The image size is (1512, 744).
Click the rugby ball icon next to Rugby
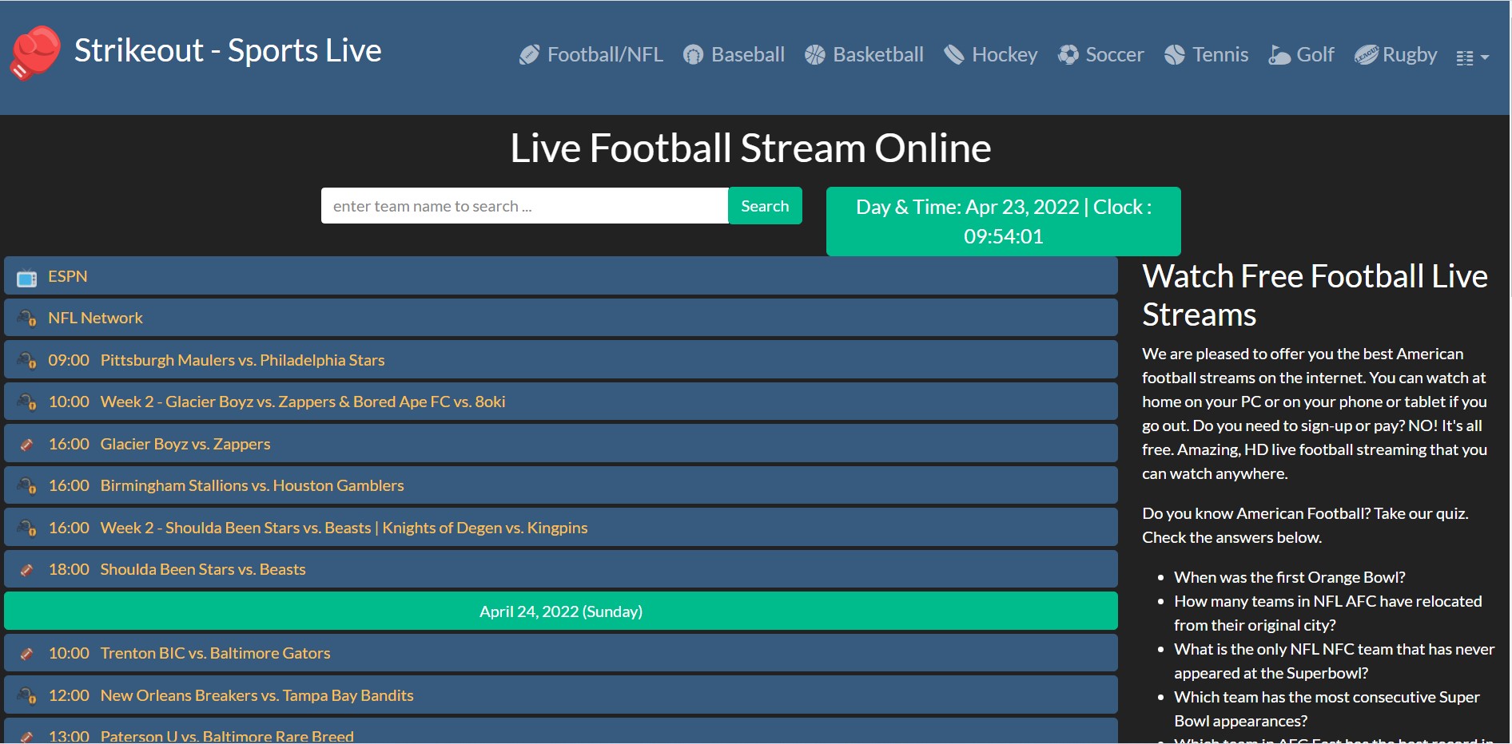click(1368, 54)
